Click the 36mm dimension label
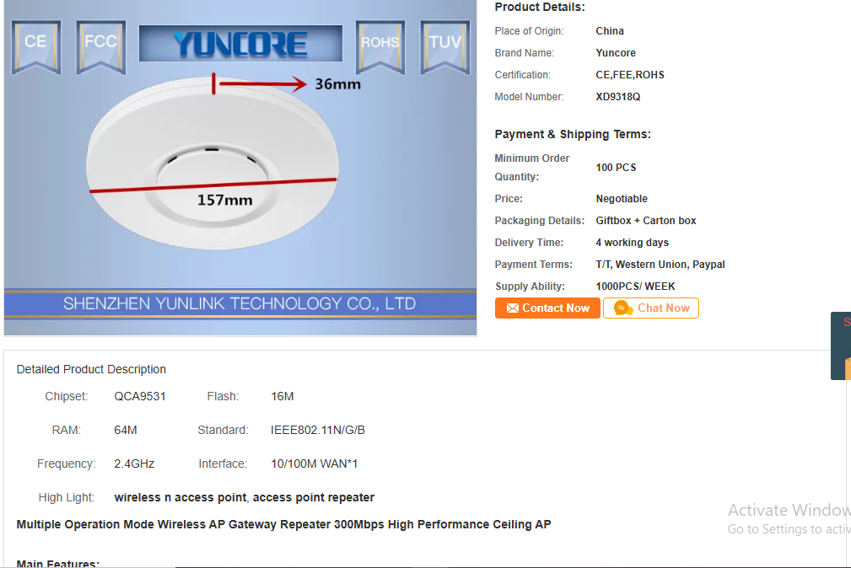The width and height of the screenshot is (851, 568). (337, 84)
